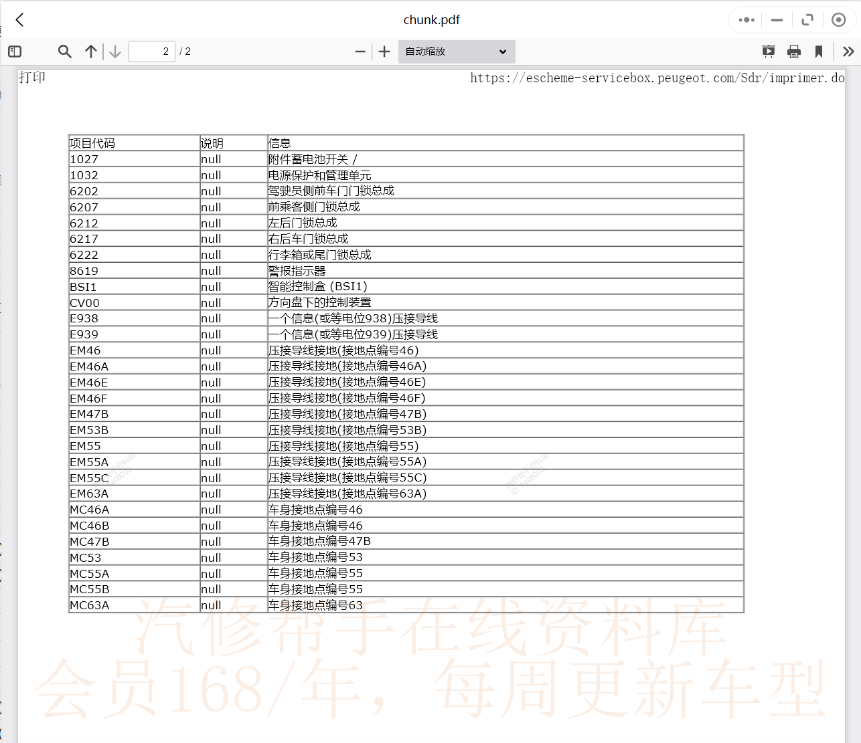
Task: Start presentation mode for the PDF
Action: pos(768,51)
